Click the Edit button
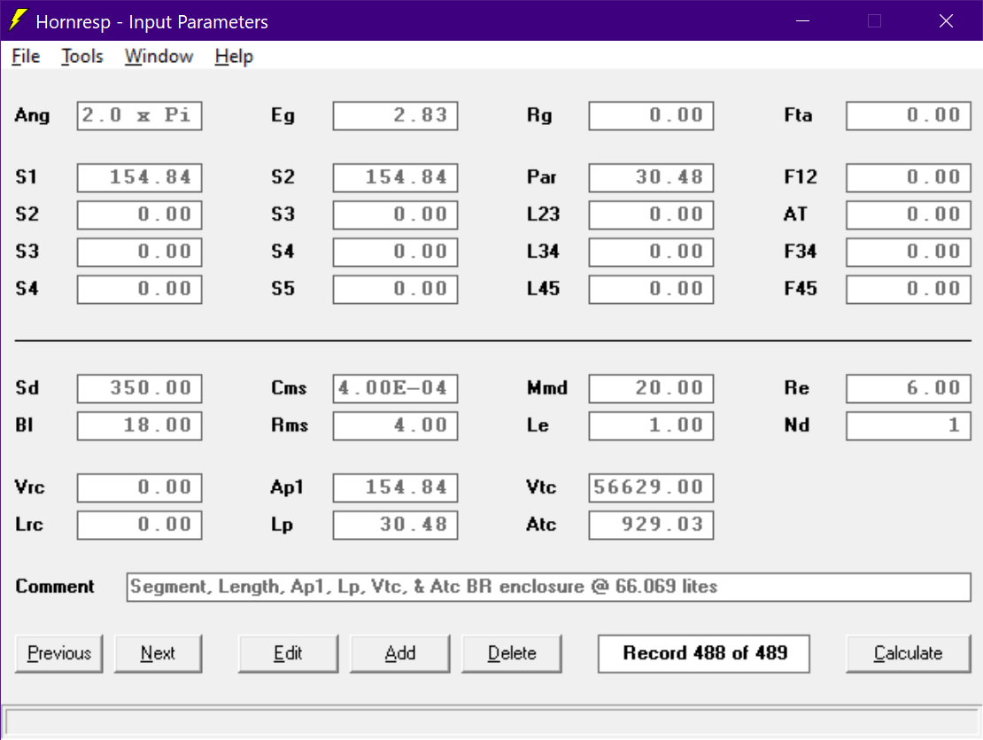 (x=288, y=653)
